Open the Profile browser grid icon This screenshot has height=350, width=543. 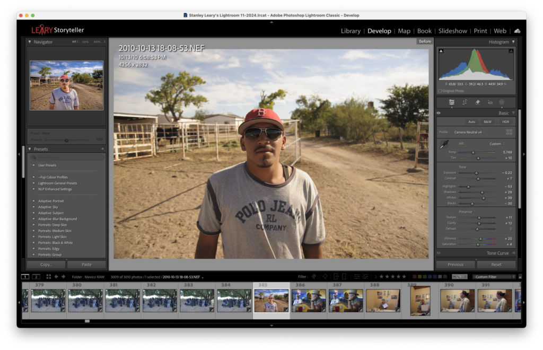[x=509, y=132]
